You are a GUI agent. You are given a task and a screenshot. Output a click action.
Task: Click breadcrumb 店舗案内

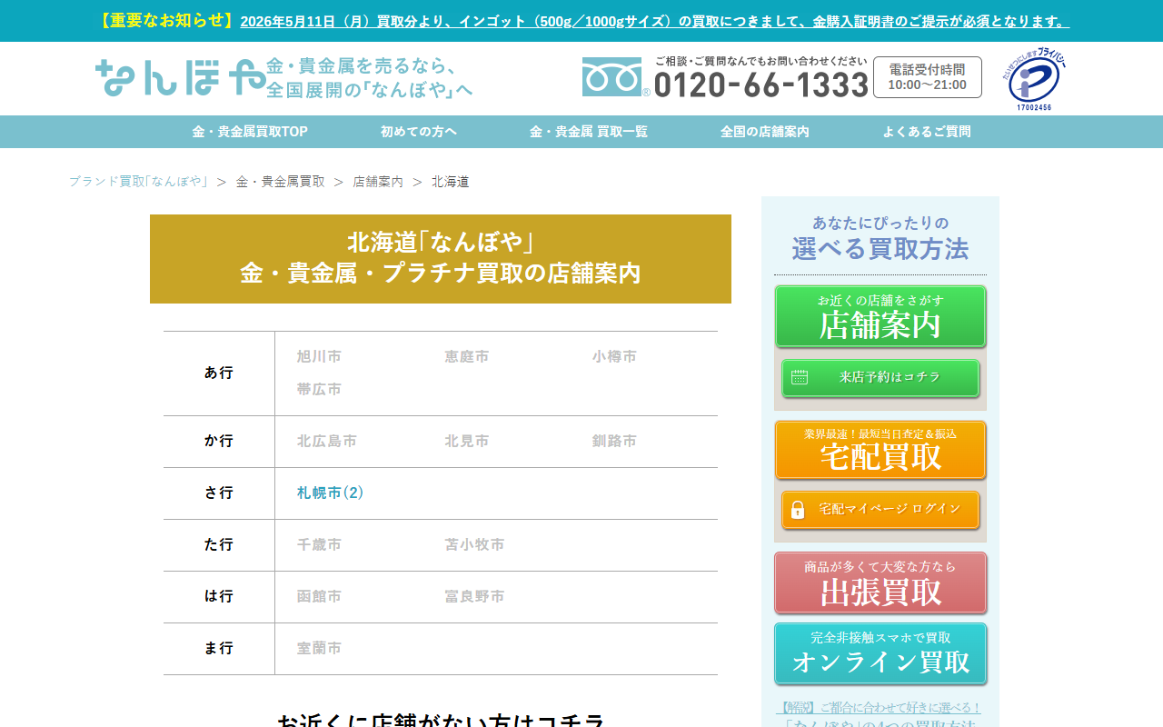point(378,182)
